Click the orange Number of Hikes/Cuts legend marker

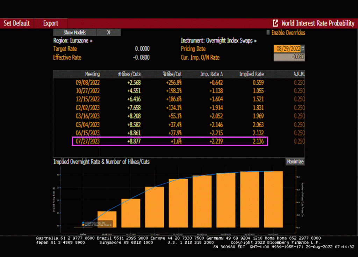click(83, 224)
